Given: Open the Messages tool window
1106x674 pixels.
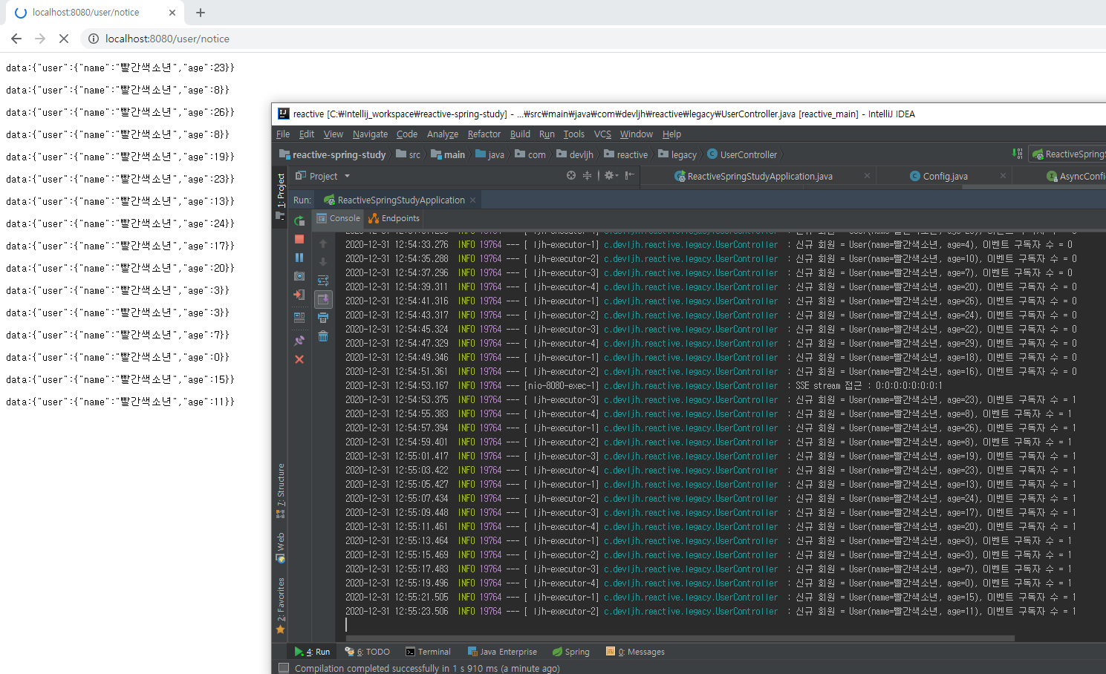Looking at the screenshot, I should click(636, 652).
